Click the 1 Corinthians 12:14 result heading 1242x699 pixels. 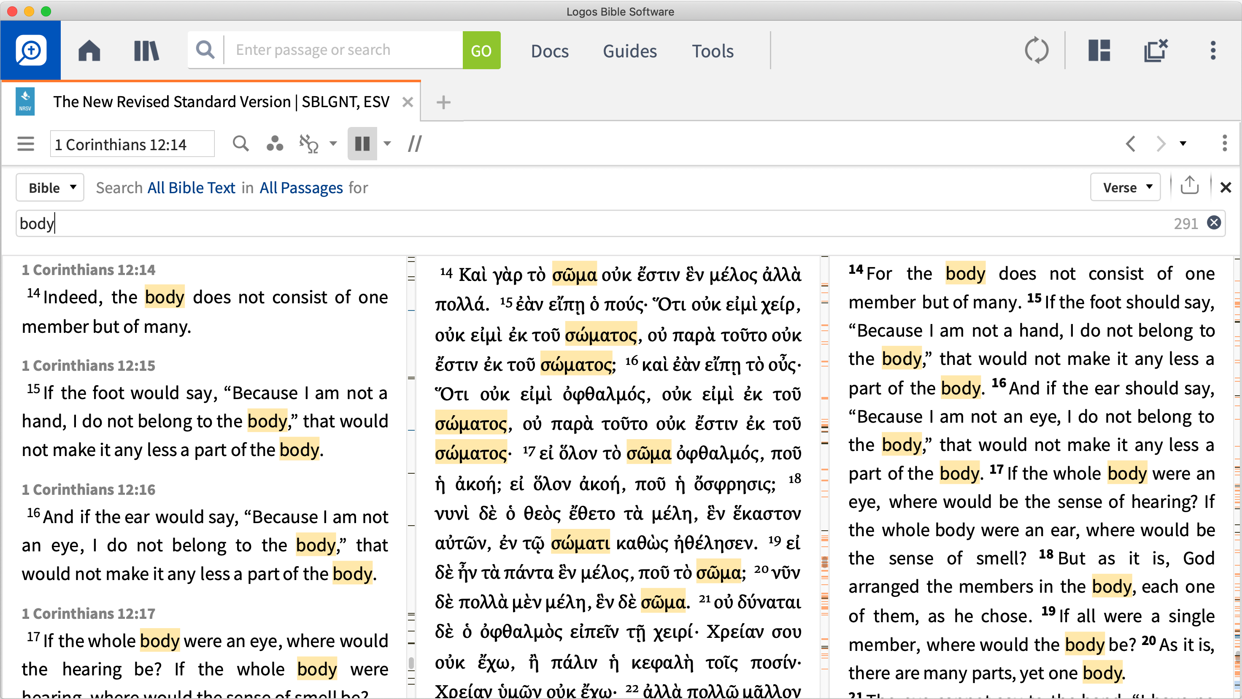88,270
